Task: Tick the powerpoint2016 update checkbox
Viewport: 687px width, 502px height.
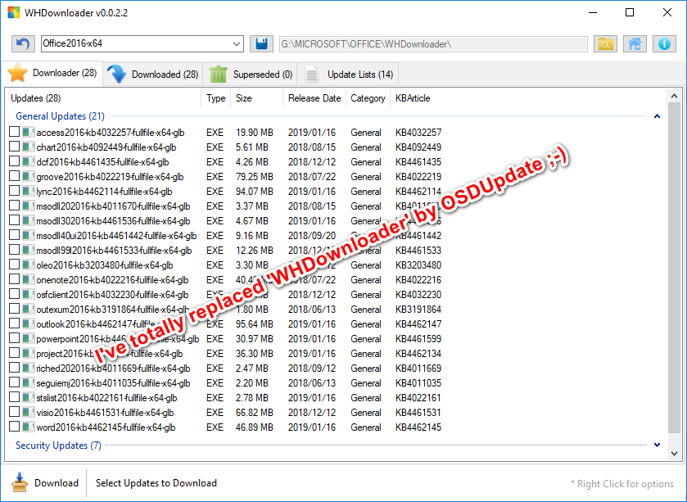Action: pyautogui.click(x=15, y=338)
